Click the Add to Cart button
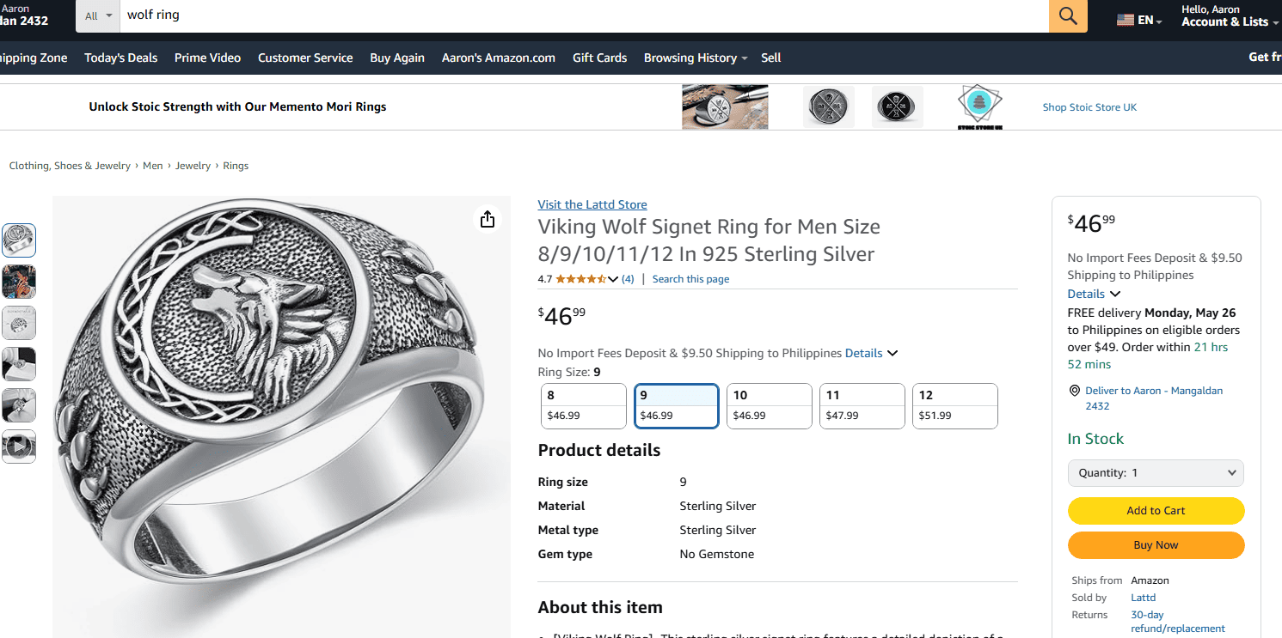 click(x=1156, y=511)
